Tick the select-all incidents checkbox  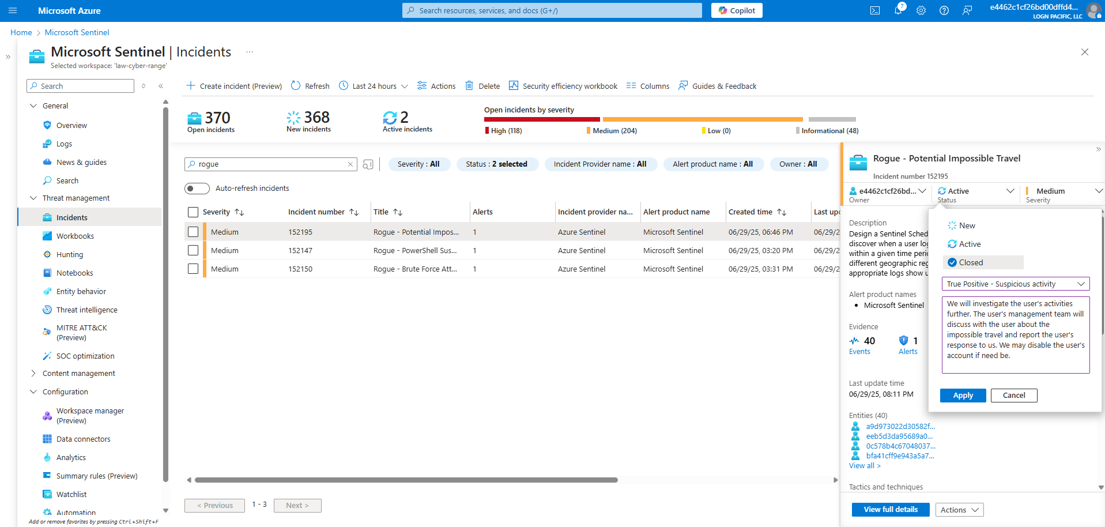(193, 212)
